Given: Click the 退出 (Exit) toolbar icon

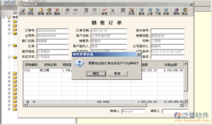Looking at the screenshot, I should tap(184, 12).
